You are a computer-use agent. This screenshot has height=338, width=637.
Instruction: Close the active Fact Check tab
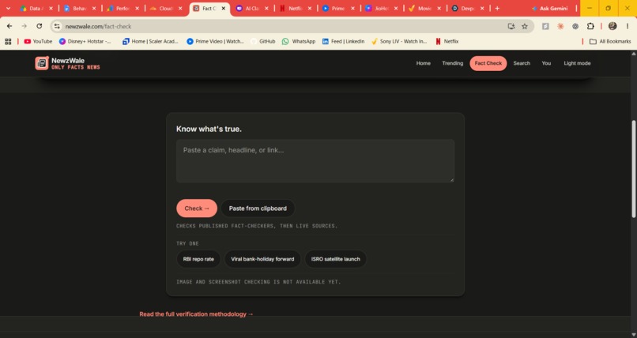(x=223, y=8)
